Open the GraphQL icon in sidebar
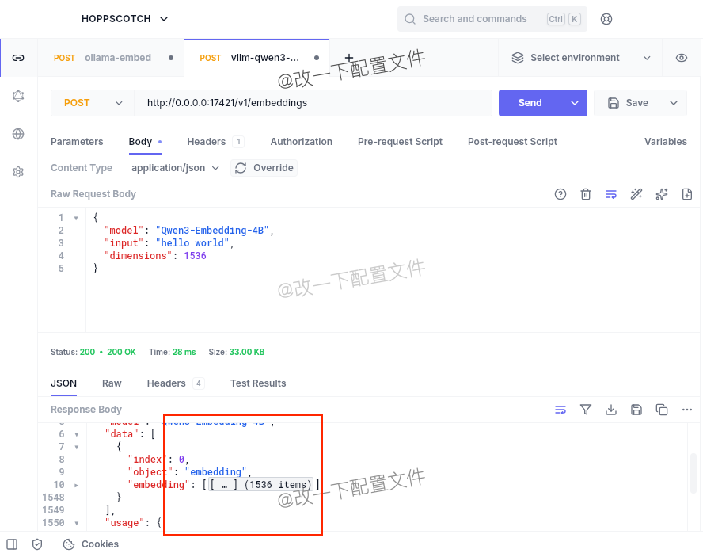The image size is (703, 557). [18, 96]
